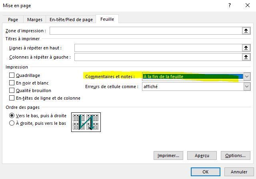Select Vers le bas, puis à droite radio

pyautogui.click(x=12, y=116)
